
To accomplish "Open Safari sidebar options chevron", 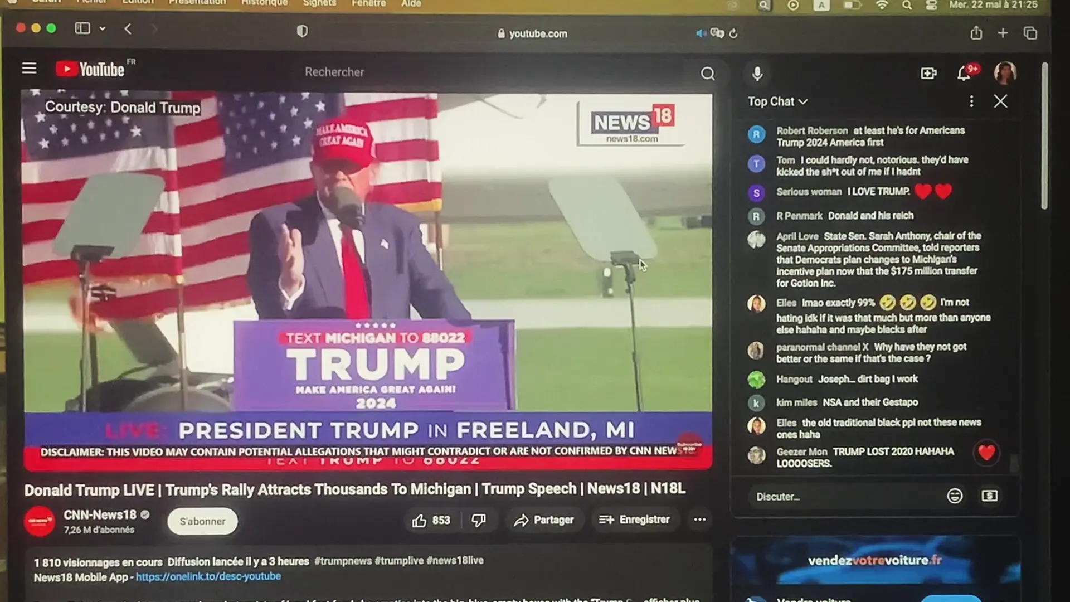I will [103, 28].
